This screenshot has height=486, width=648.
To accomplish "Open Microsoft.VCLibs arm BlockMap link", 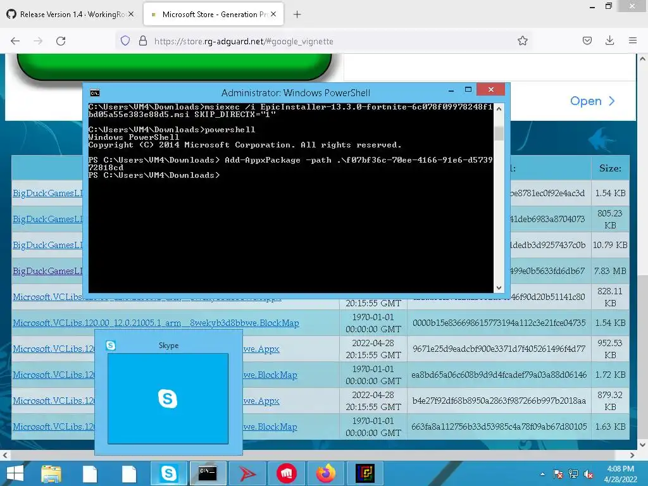I will point(156,323).
